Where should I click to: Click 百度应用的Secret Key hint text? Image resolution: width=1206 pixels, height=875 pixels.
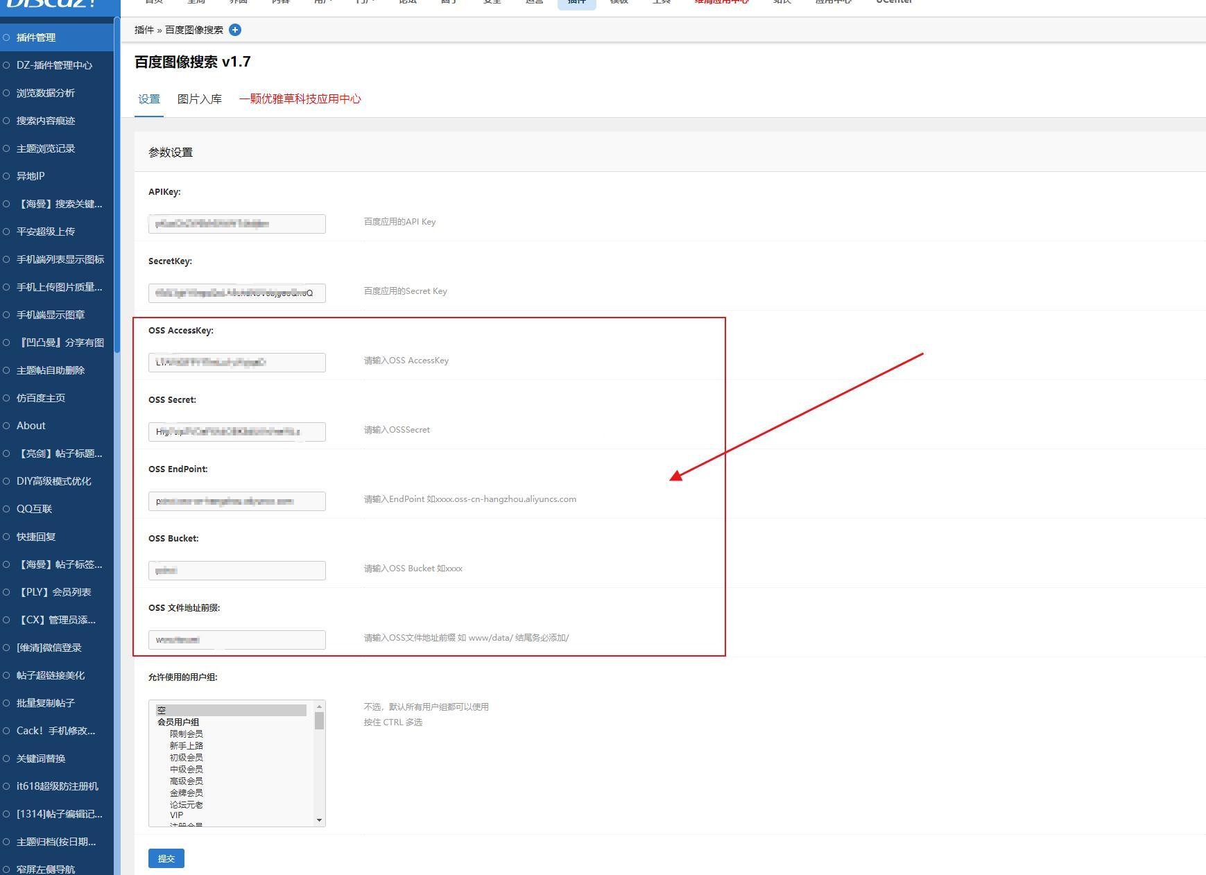(406, 291)
